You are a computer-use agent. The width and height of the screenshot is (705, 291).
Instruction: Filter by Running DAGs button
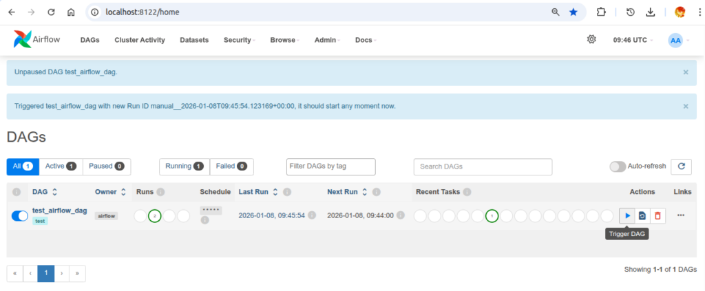184,166
